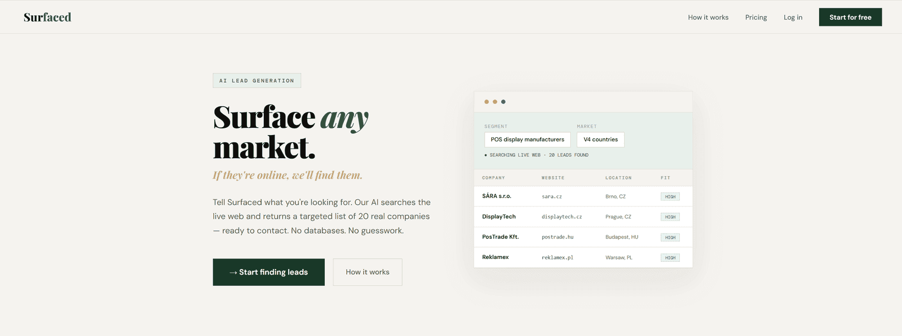Click the POS display manufacturers segment field
The height and width of the screenshot is (336, 902).
click(527, 140)
